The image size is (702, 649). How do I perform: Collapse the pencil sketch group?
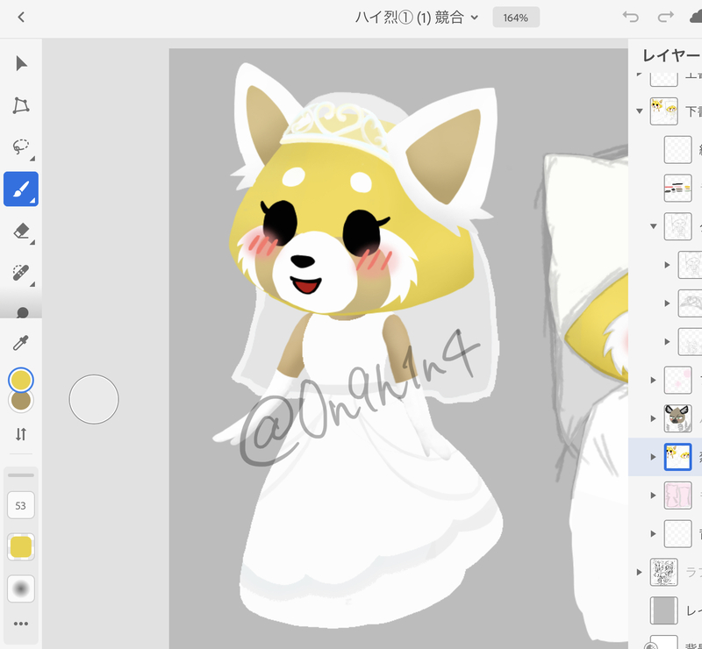pyautogui.click(x=653, y=226)
